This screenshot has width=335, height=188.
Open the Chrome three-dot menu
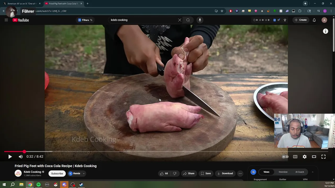click(331, 11)
